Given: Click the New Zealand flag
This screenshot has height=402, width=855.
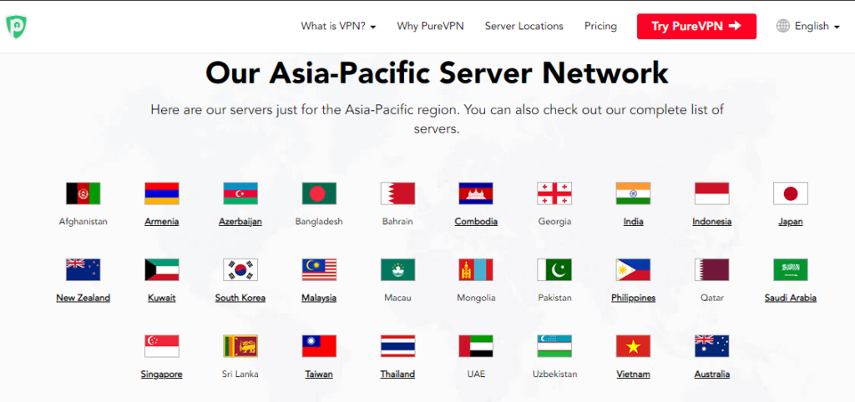Looking at the screenshot, I should tap(83, 269).
